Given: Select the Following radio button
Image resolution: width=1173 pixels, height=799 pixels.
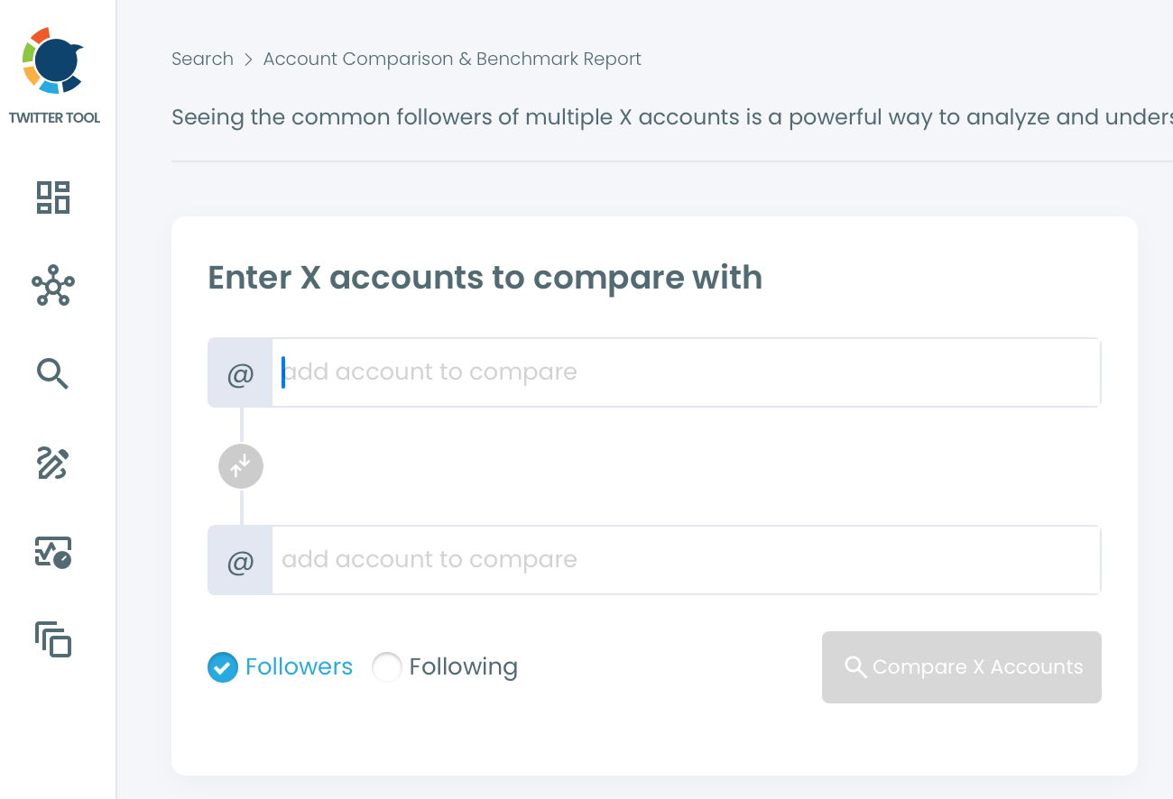Looking at the screenshot, I should point(387,667).
